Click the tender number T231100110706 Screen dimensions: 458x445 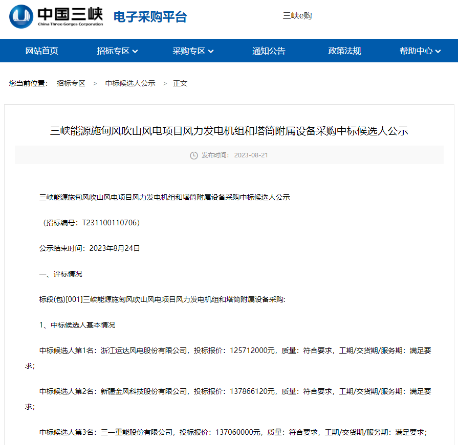(x=110, y=223)
